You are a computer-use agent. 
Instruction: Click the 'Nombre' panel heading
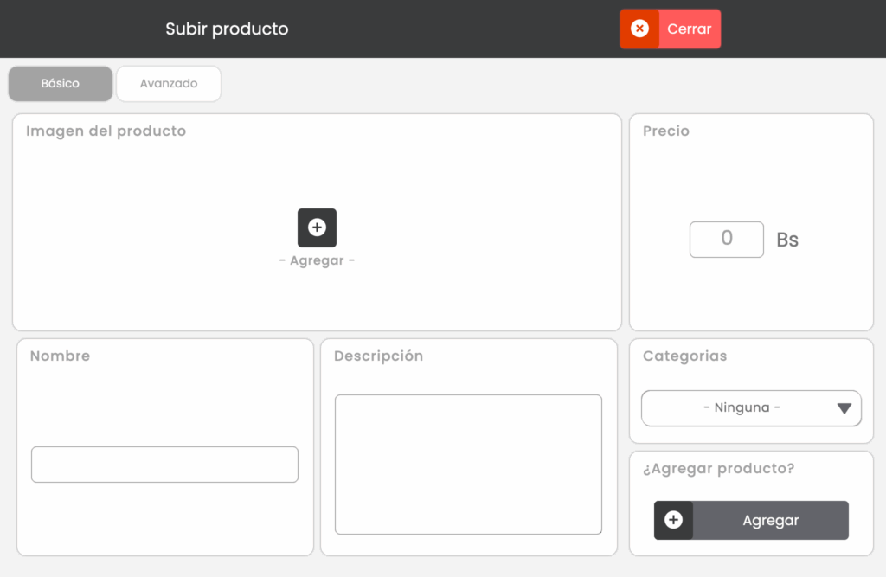pos(60,356)
